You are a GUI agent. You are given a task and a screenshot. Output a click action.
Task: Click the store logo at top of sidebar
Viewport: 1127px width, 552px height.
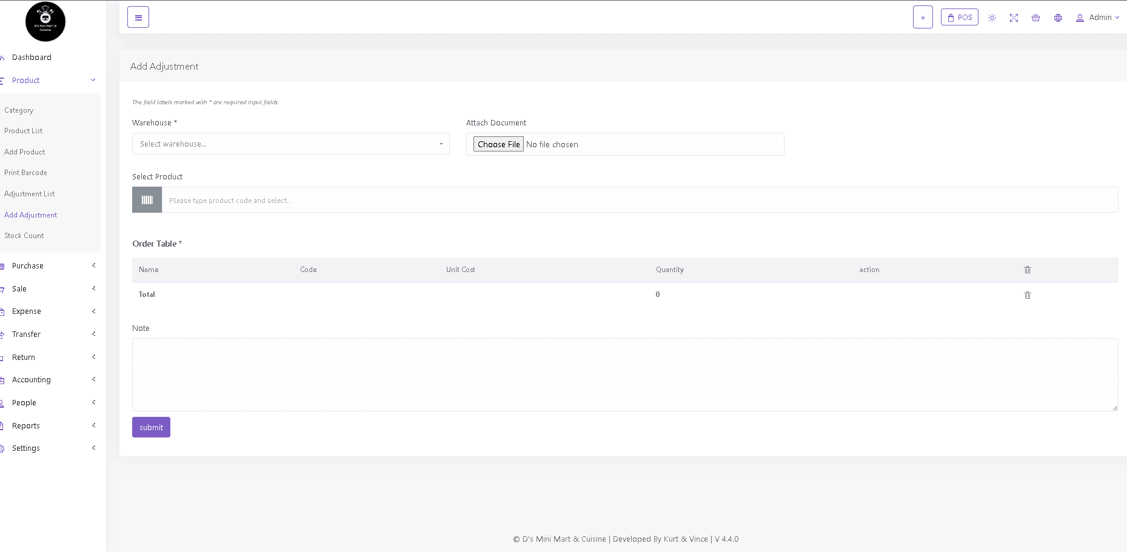pyautogui.click(x=45, y=22)
